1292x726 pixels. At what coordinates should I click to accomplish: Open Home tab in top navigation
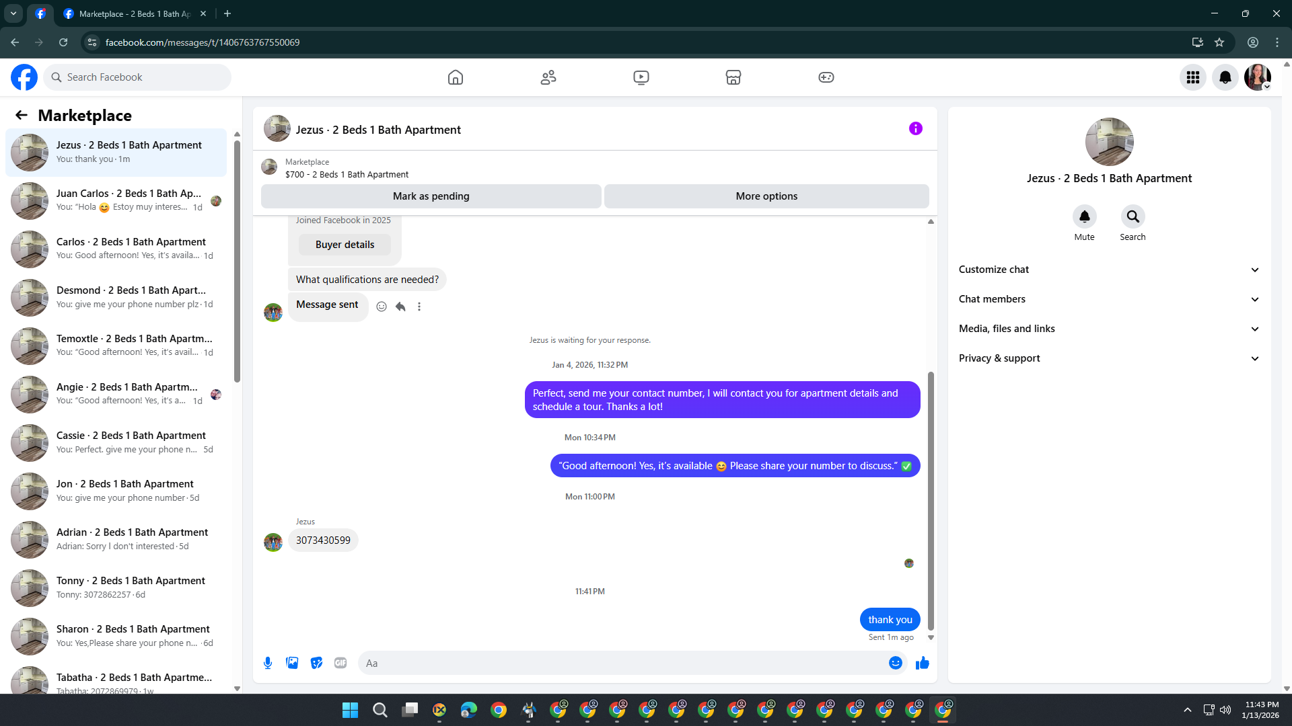[x=456, y=77]
